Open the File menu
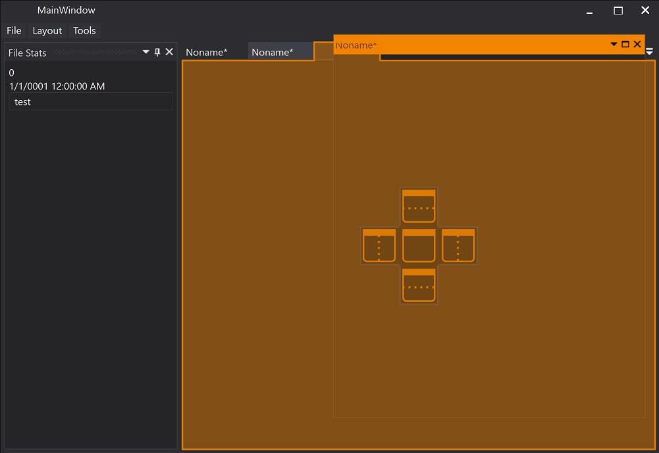Image resolution: width=659 pixels, height=453 pixels. tap(14, 31)
